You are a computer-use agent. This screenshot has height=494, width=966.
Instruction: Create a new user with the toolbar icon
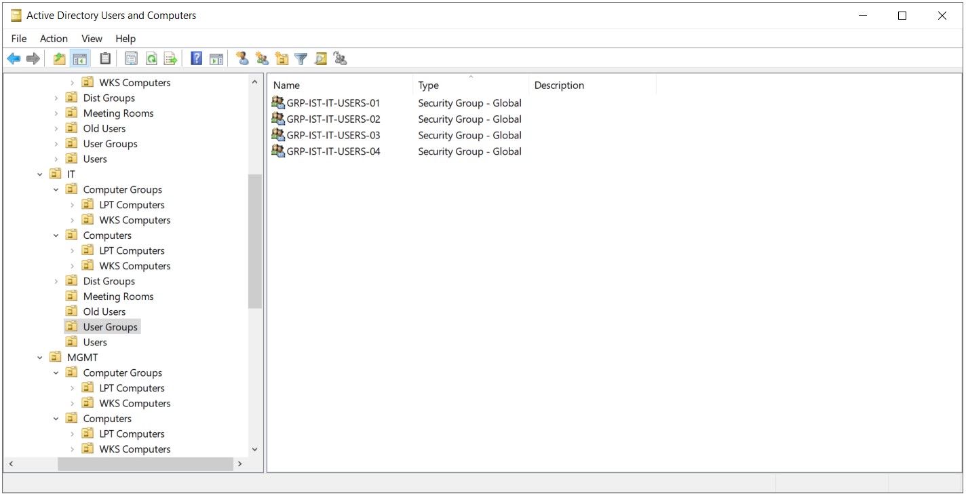click(x=242, y=59)
